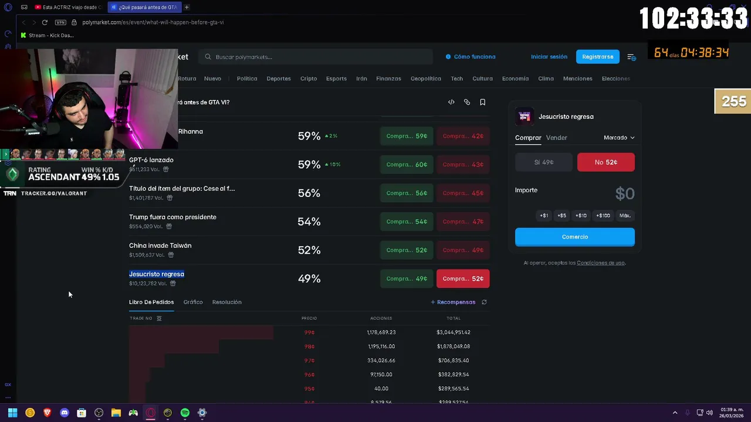Open the Mercado order type dropdown
The height and width of the screenshot is (422, 751).
619,138
